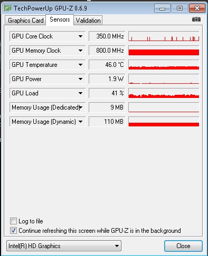
Task: Uncheck Continue refreshing in background option
Action: [13, 231]
